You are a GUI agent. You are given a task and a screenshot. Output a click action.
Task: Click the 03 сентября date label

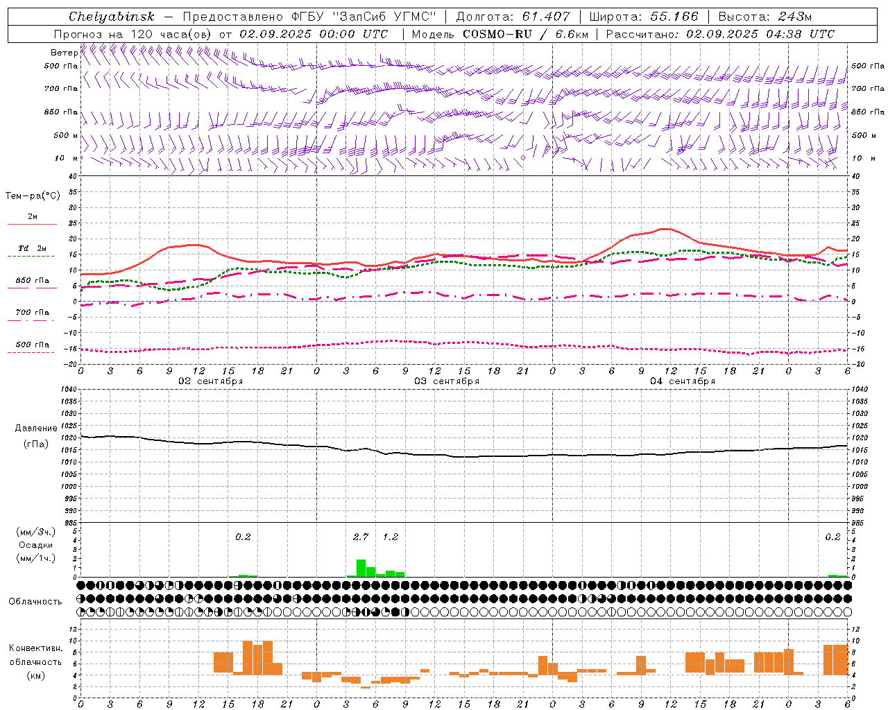click(447, 381)
